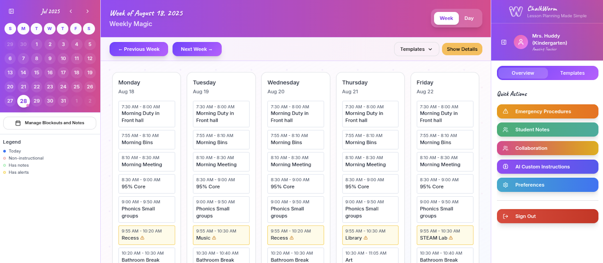Viewport: 603px width, 263px height.
Task: Open Monday Phonics Small groups block
Action: coord(147,209)
